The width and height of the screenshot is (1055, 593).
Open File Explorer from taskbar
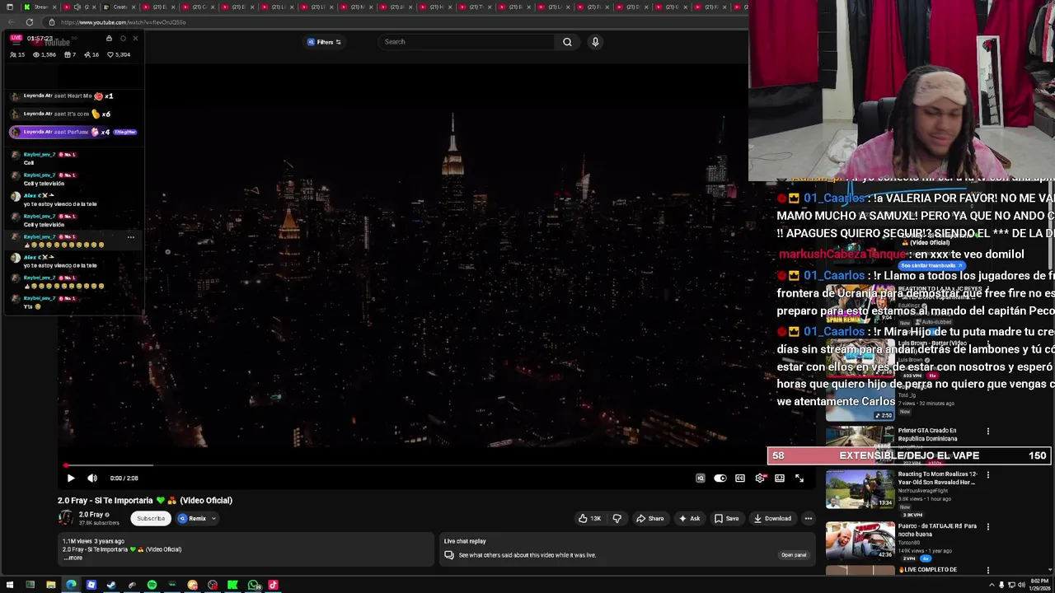point(50,586)
